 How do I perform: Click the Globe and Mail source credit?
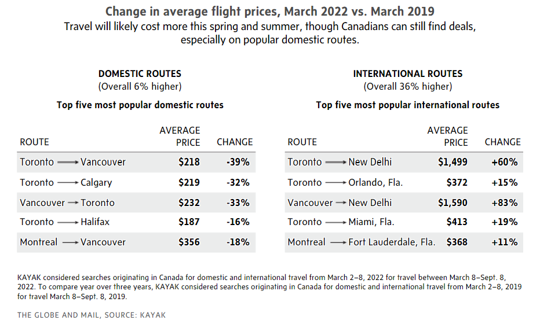(x=92, y=315)
